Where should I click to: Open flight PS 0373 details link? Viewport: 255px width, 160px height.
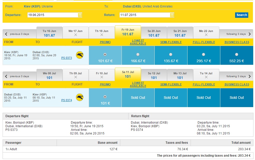click(66, 58)
